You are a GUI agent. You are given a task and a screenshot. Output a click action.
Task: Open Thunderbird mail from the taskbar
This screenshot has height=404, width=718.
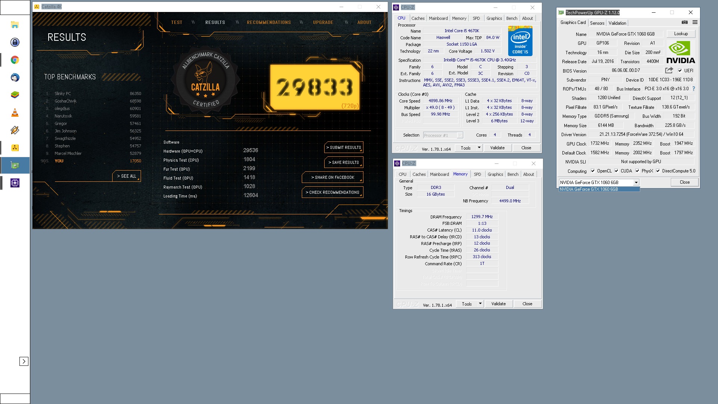point(15,77)
